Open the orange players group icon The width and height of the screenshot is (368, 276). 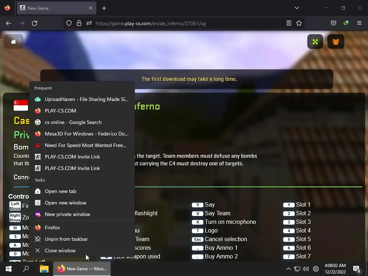[x=336, y=42]
